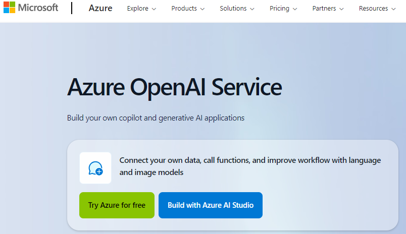Click the Microsoft four-square logo

coord(9,8)
